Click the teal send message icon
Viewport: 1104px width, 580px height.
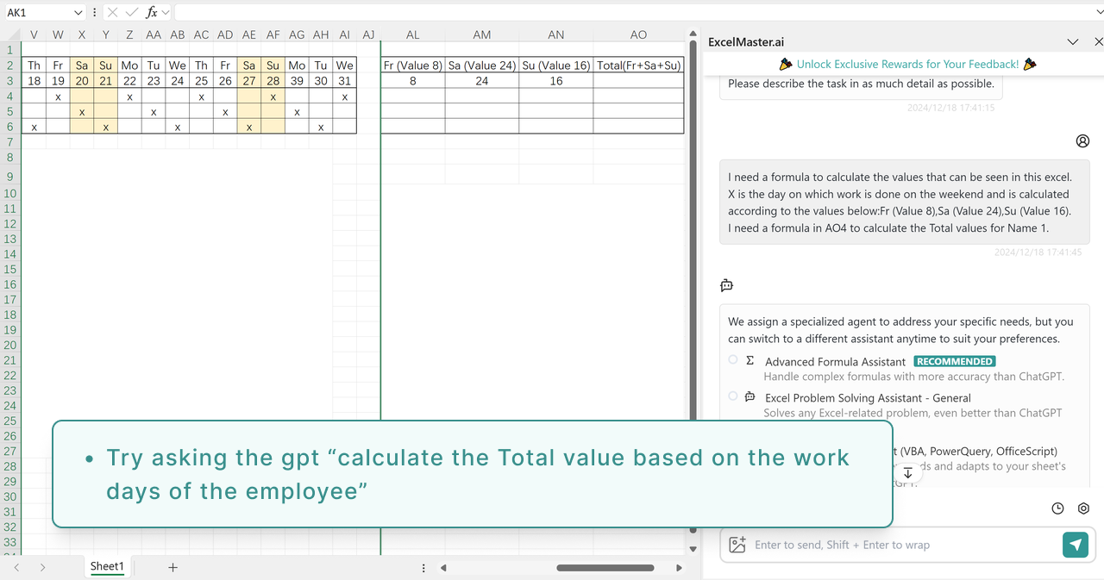pyautogui.click(x=1075, y=545)
